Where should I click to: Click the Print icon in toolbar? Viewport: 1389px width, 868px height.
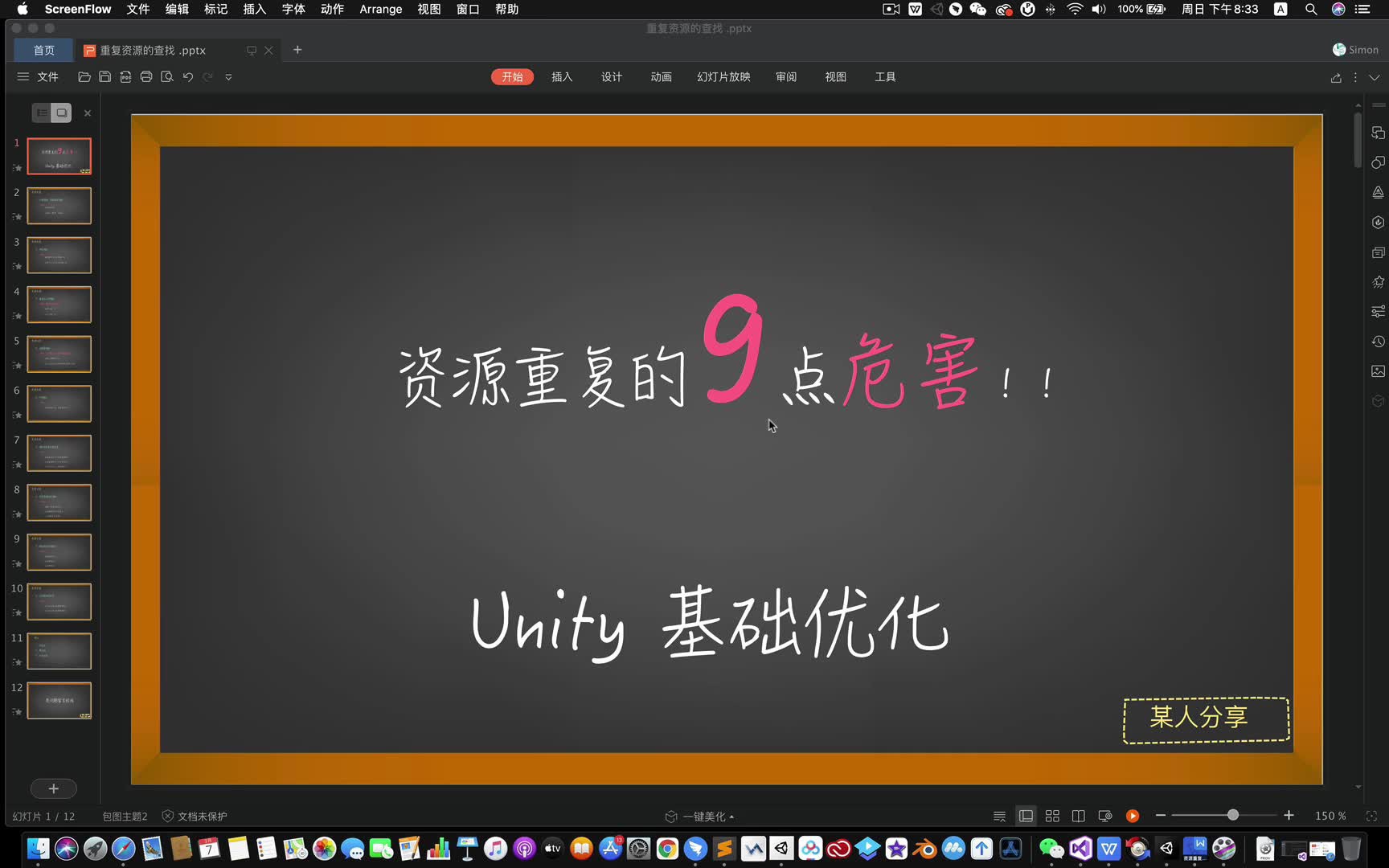(x=146, y=77)
